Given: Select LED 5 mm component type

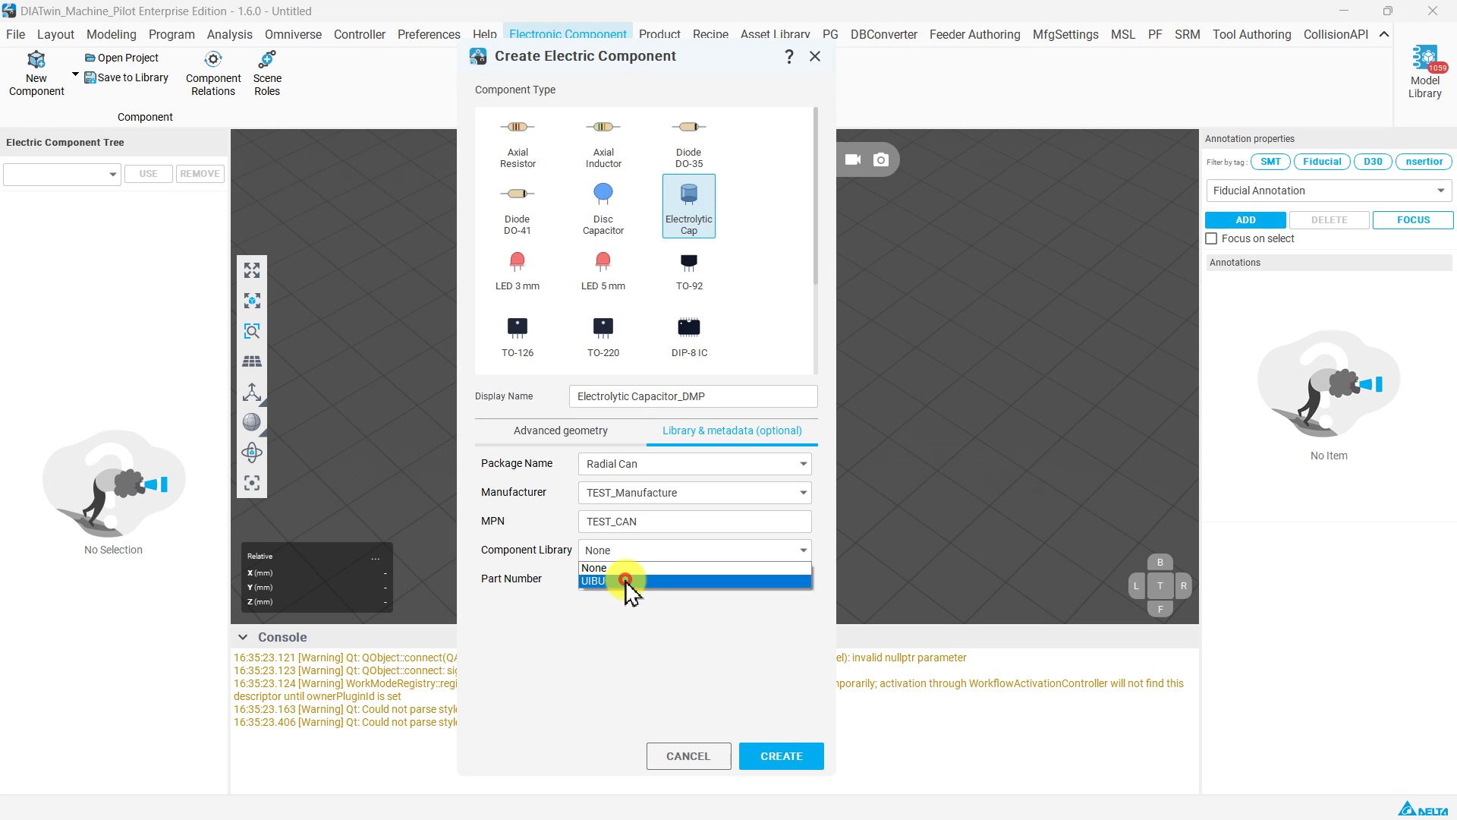Looking at the screenshot, I should (603, 270).
